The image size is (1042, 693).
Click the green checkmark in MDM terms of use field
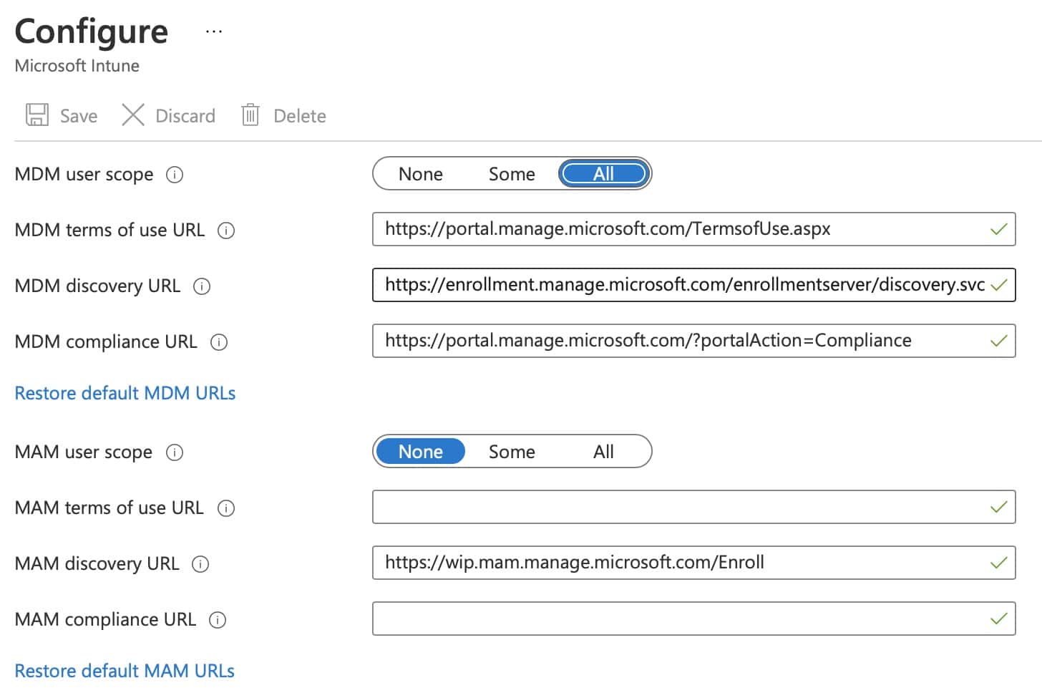(x=998, y=229)
